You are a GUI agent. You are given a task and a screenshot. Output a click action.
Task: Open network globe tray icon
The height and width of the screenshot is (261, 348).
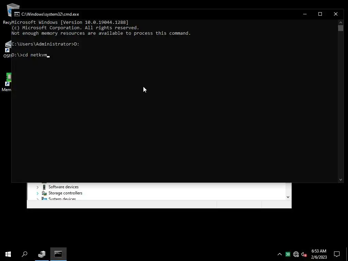[296, 254]
